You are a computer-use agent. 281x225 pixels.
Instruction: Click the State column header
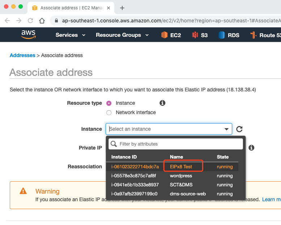223,157
